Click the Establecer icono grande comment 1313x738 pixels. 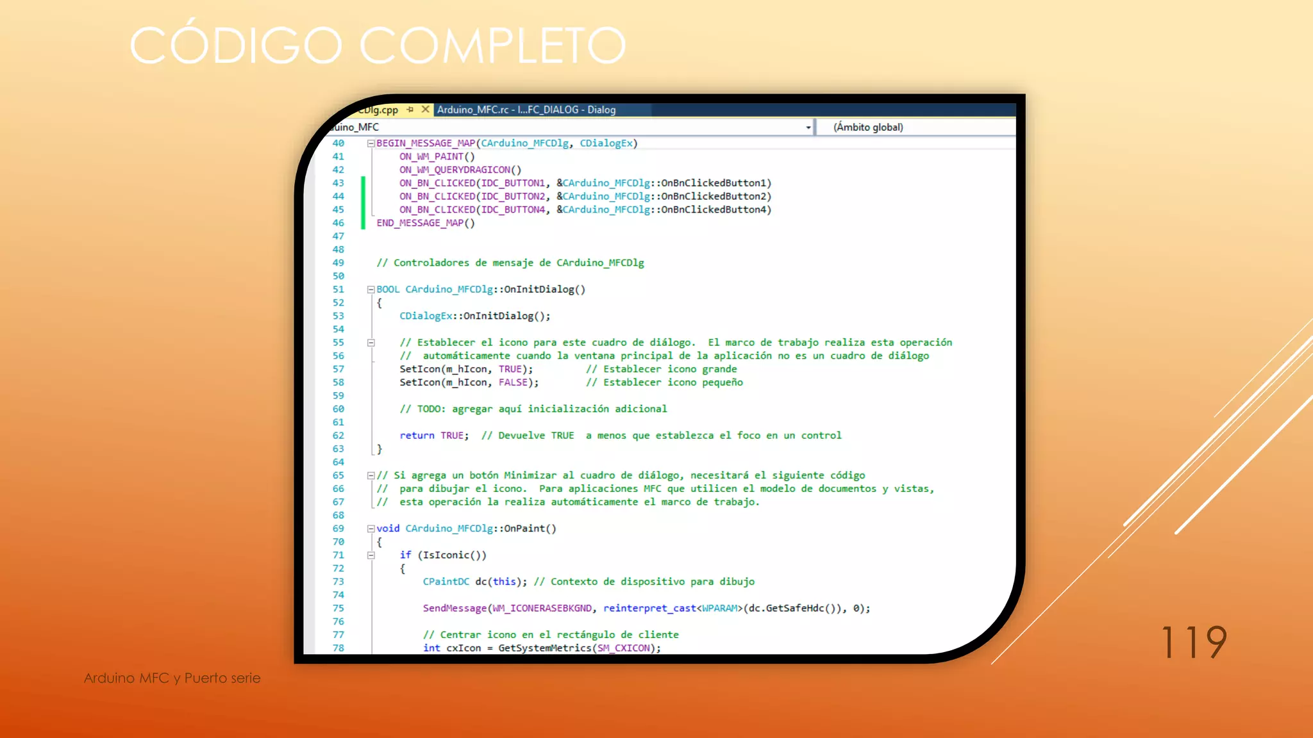pyautogui.click(x=662, y=369)
